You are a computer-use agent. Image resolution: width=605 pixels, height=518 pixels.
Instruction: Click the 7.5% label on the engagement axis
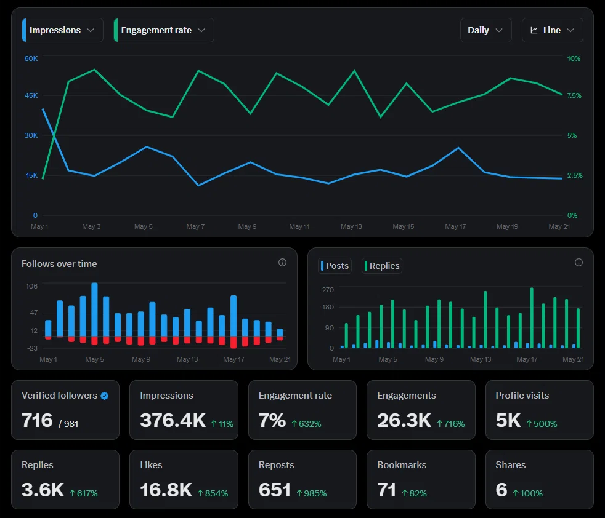point(574,95)
